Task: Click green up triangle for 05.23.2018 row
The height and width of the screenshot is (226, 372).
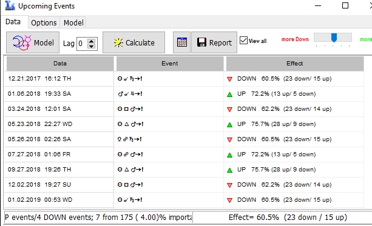Action: tap(229, 125)
